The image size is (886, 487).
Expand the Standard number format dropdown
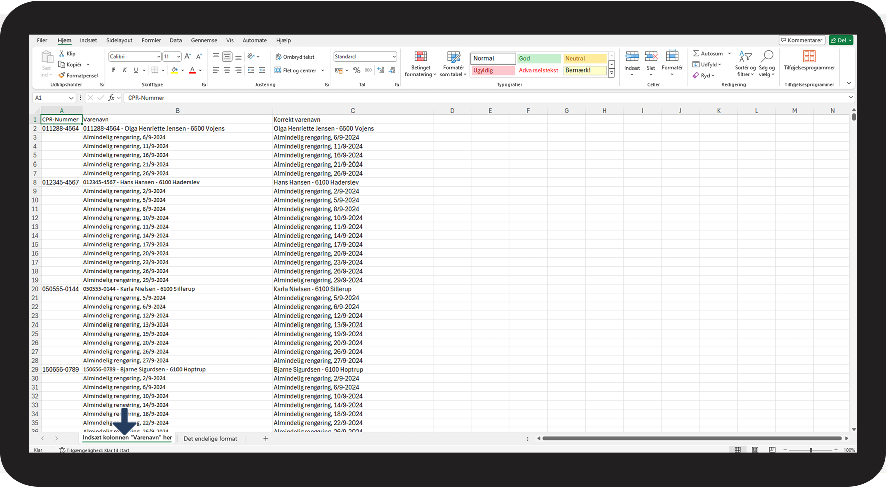[394, 57]
